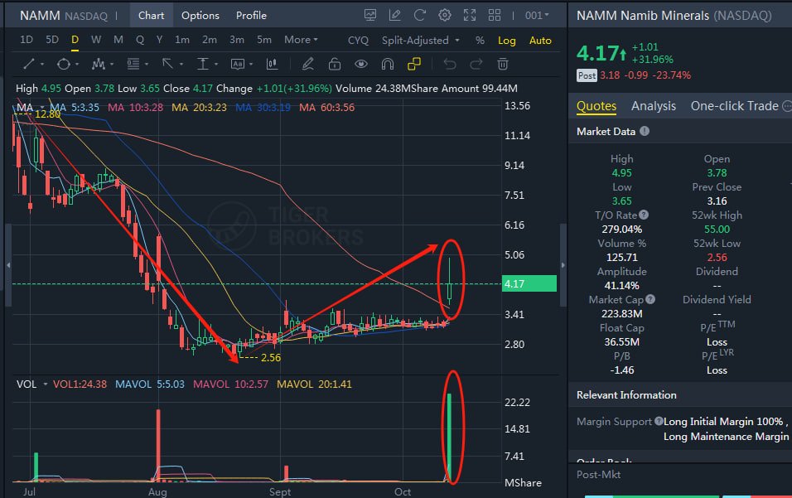Click the edit note icon in the header
This screenshot has height=498, width=792.
coord(395,15)
